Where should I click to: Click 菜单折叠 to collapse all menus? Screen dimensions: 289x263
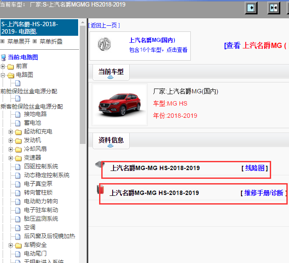(51, 41)
